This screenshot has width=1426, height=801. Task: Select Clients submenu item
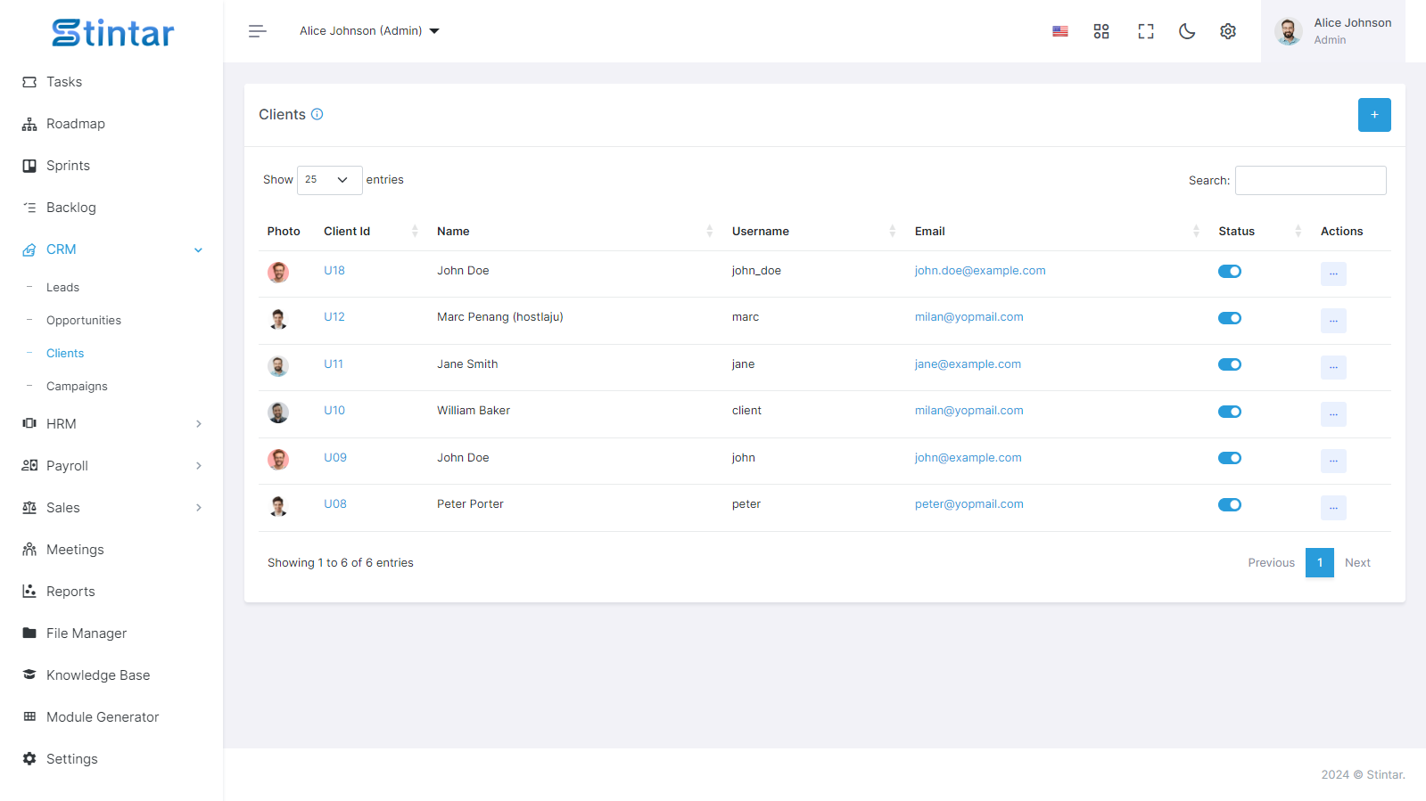pos(65,354)
